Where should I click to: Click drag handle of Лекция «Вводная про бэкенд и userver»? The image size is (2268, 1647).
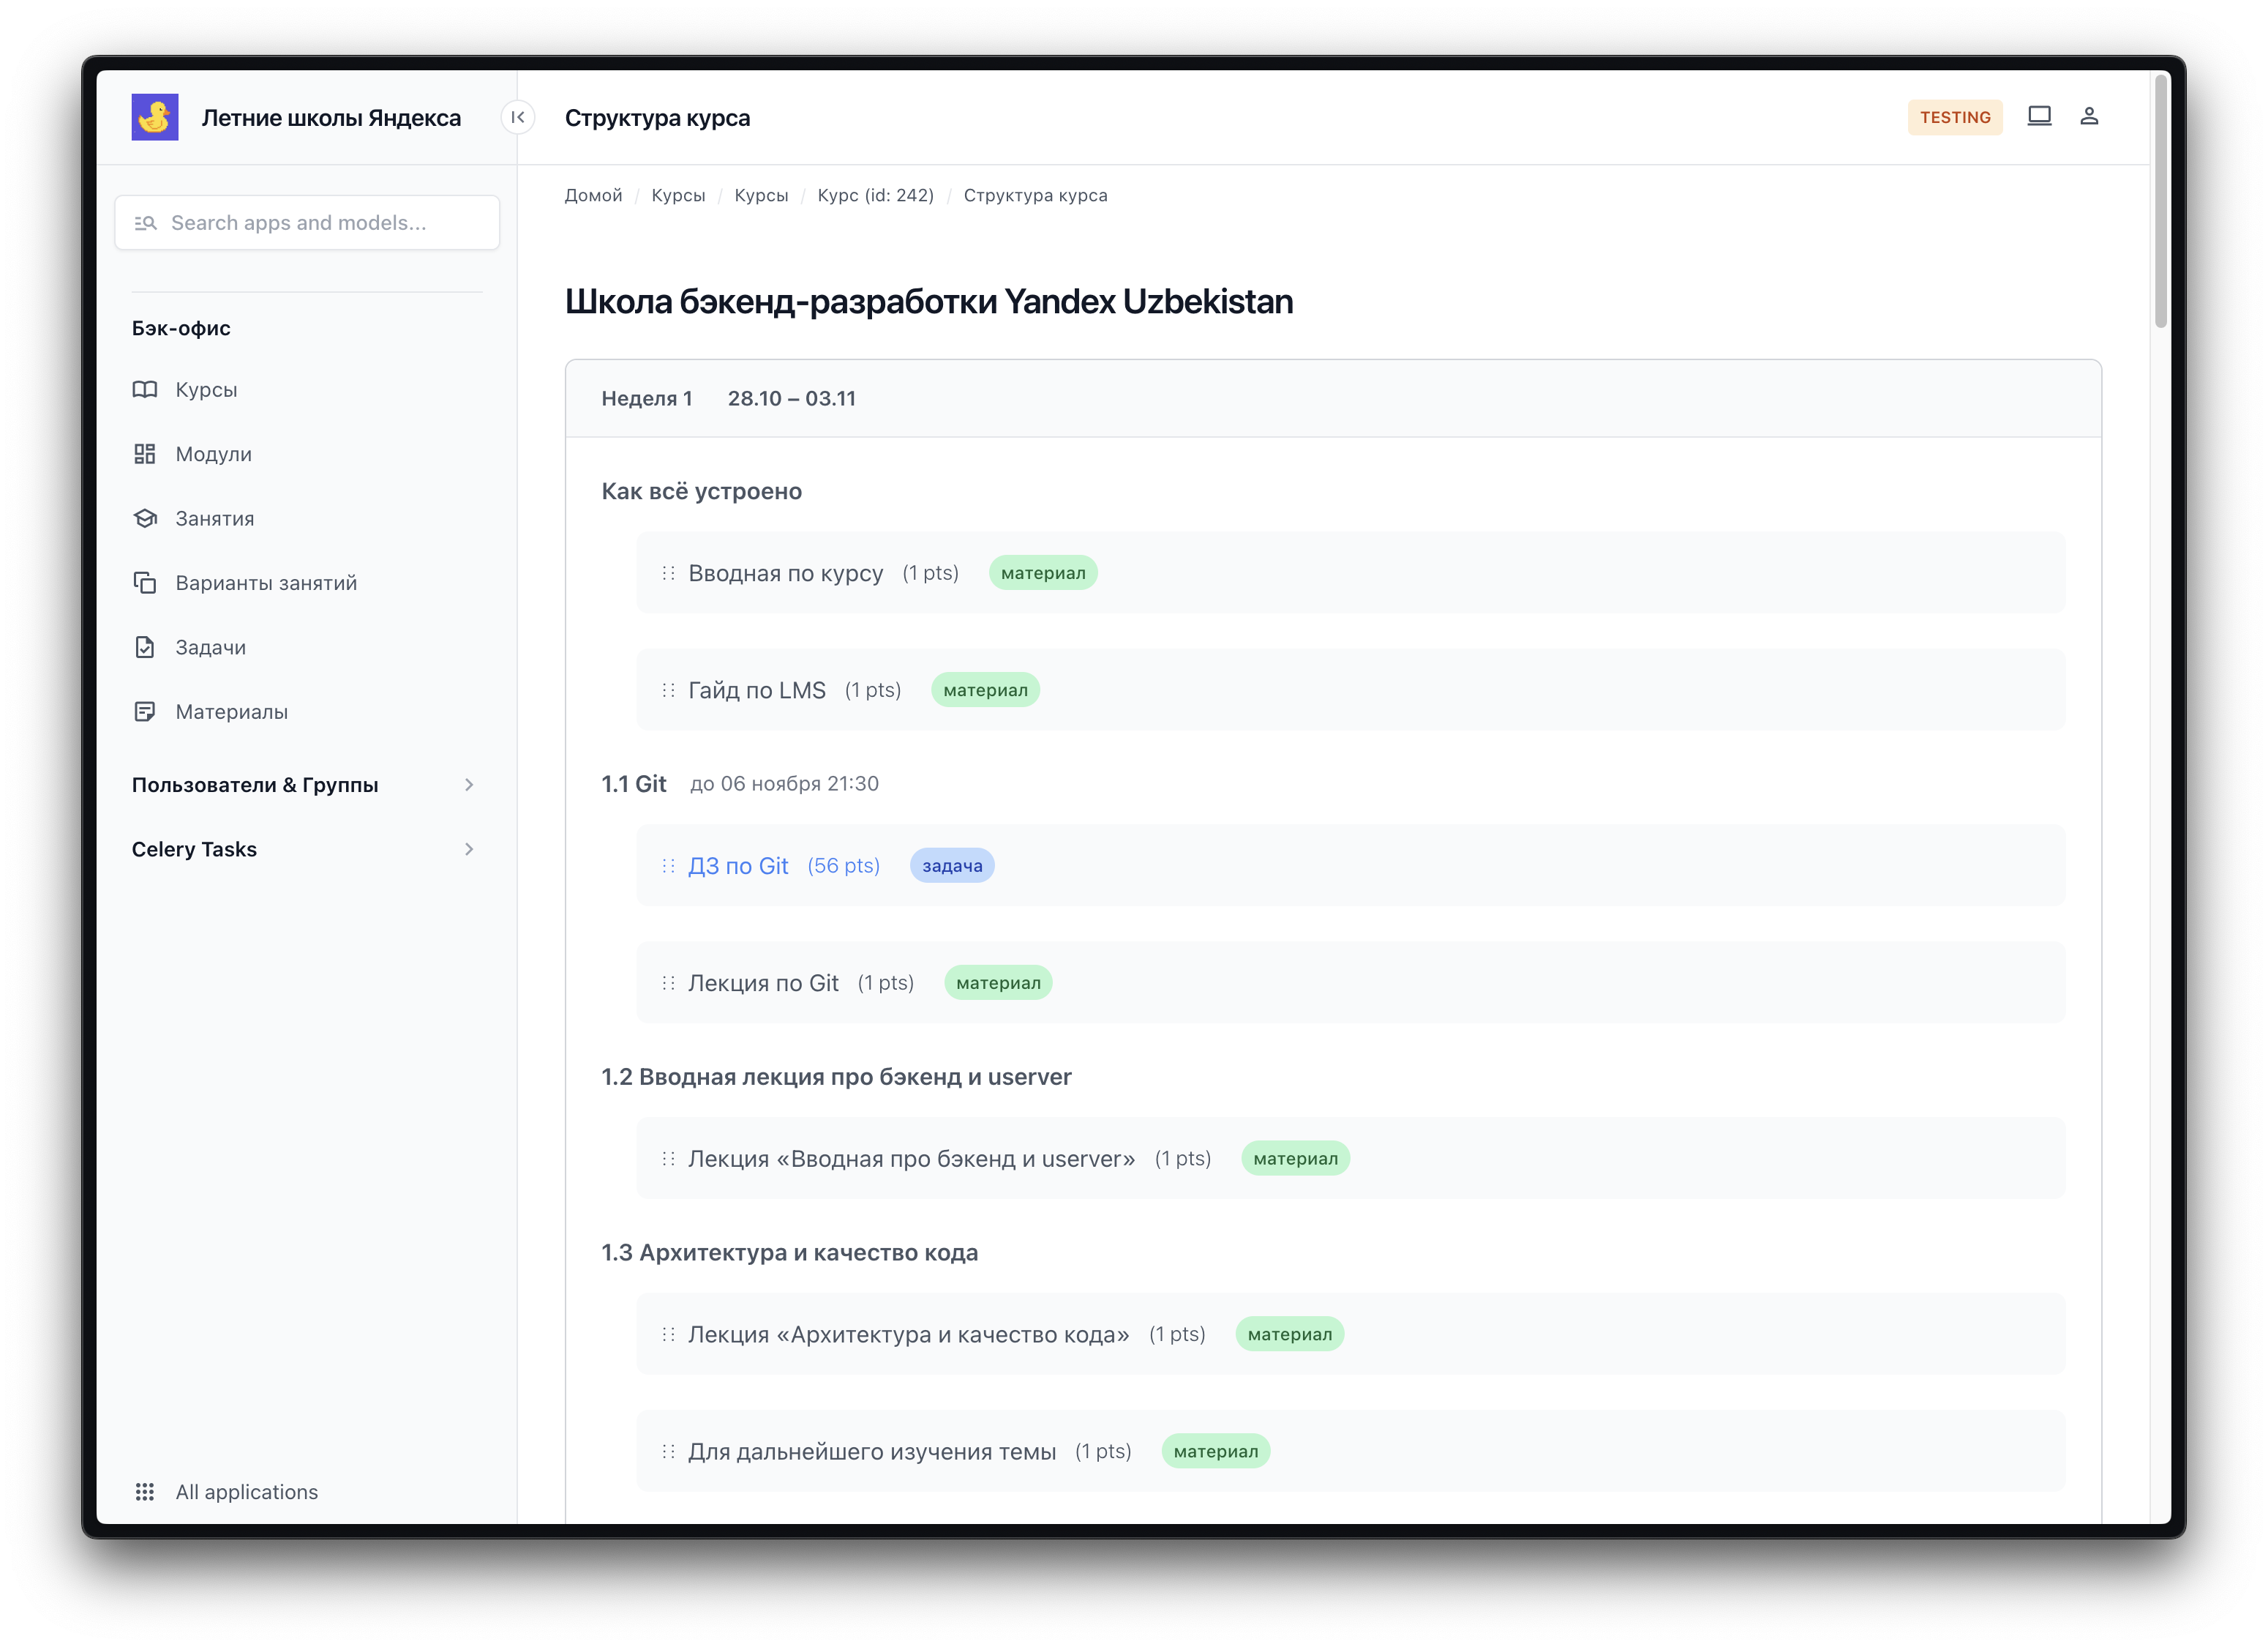click(668, 1159)
